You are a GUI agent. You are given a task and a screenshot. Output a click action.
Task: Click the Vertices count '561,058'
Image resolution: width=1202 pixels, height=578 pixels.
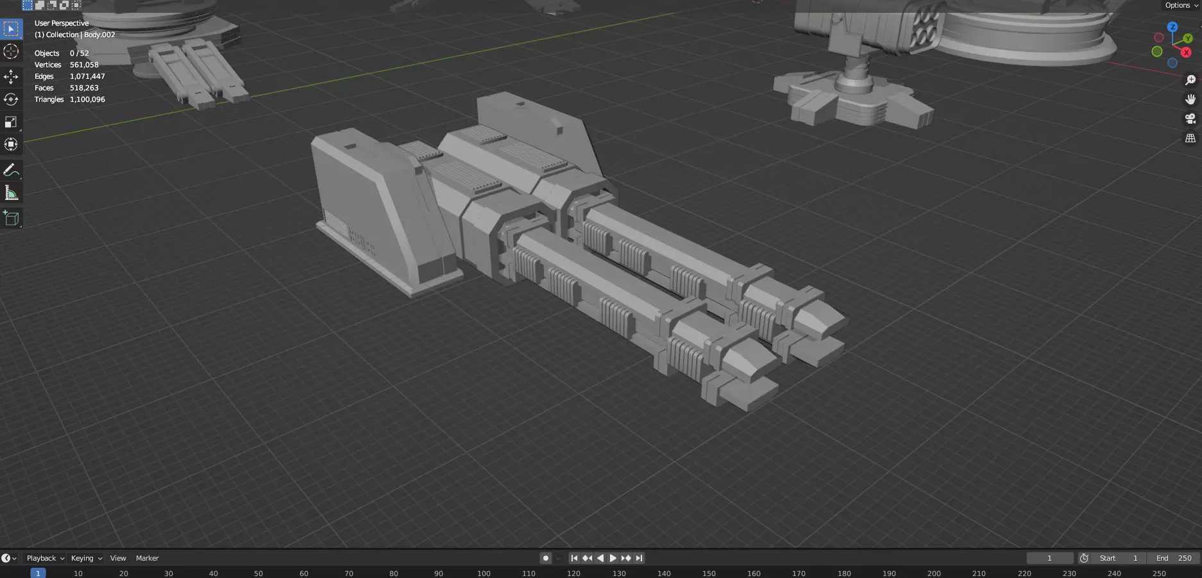[x=84, y=65]
